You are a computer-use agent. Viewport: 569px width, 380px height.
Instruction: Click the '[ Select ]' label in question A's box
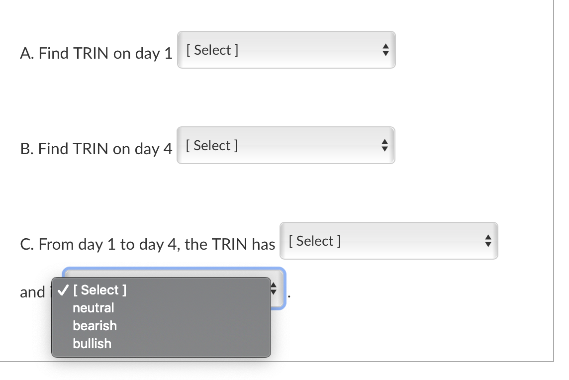point(211,50)
